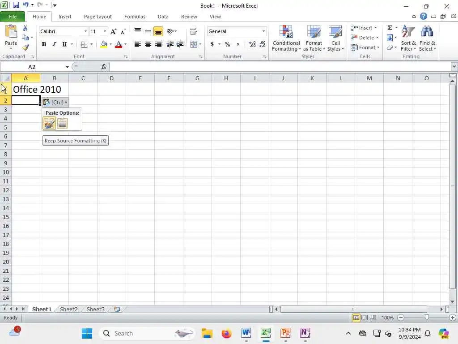
Task: Switch to Page Break Preview in status bar
Action: pyautogui.click(x=373, y=318)
